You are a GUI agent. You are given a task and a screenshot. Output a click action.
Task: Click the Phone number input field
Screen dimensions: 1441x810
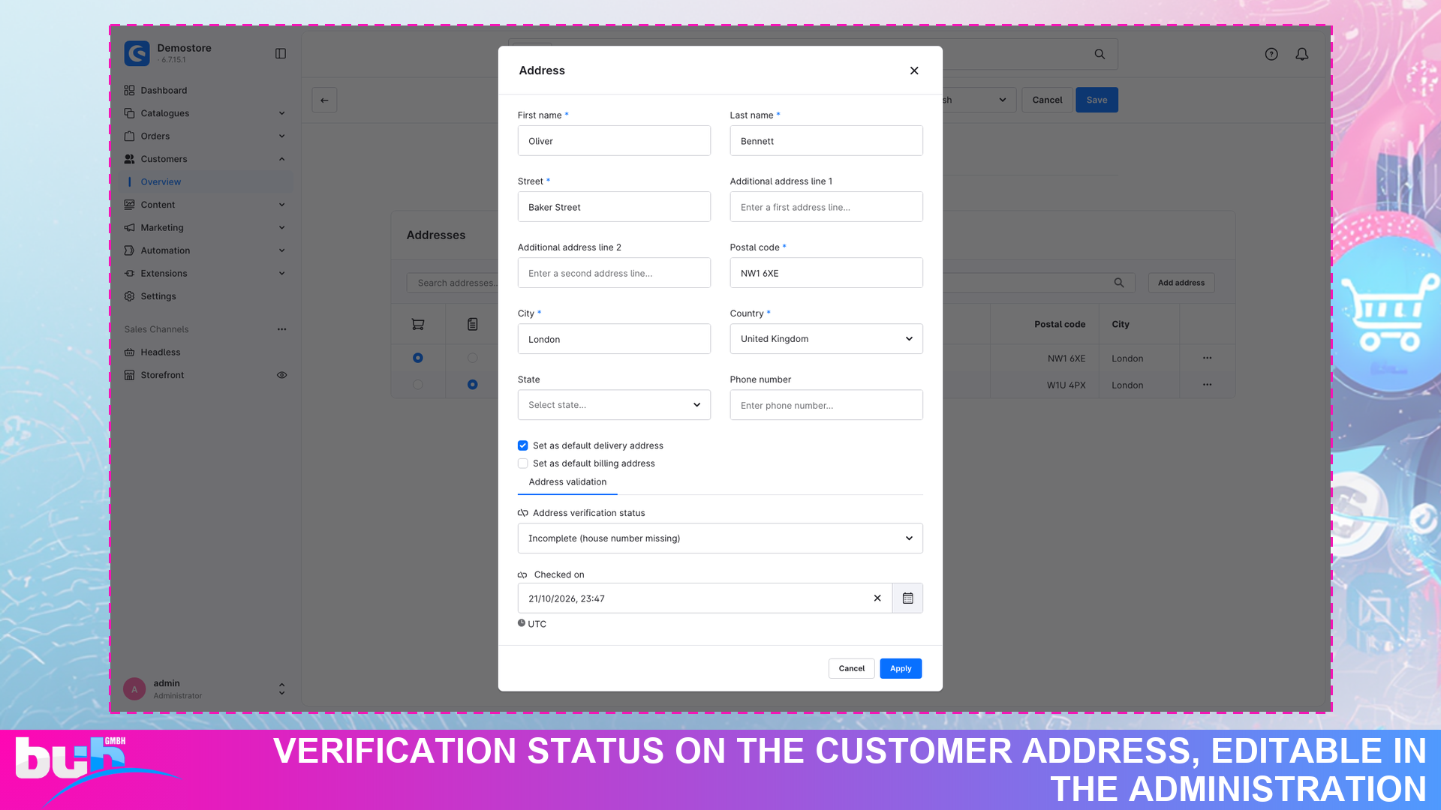pos(826,405)
